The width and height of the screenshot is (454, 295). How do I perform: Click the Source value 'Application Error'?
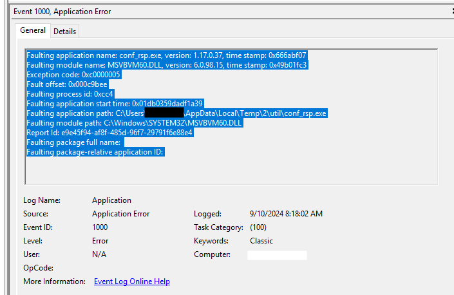(x=120, y=214)
